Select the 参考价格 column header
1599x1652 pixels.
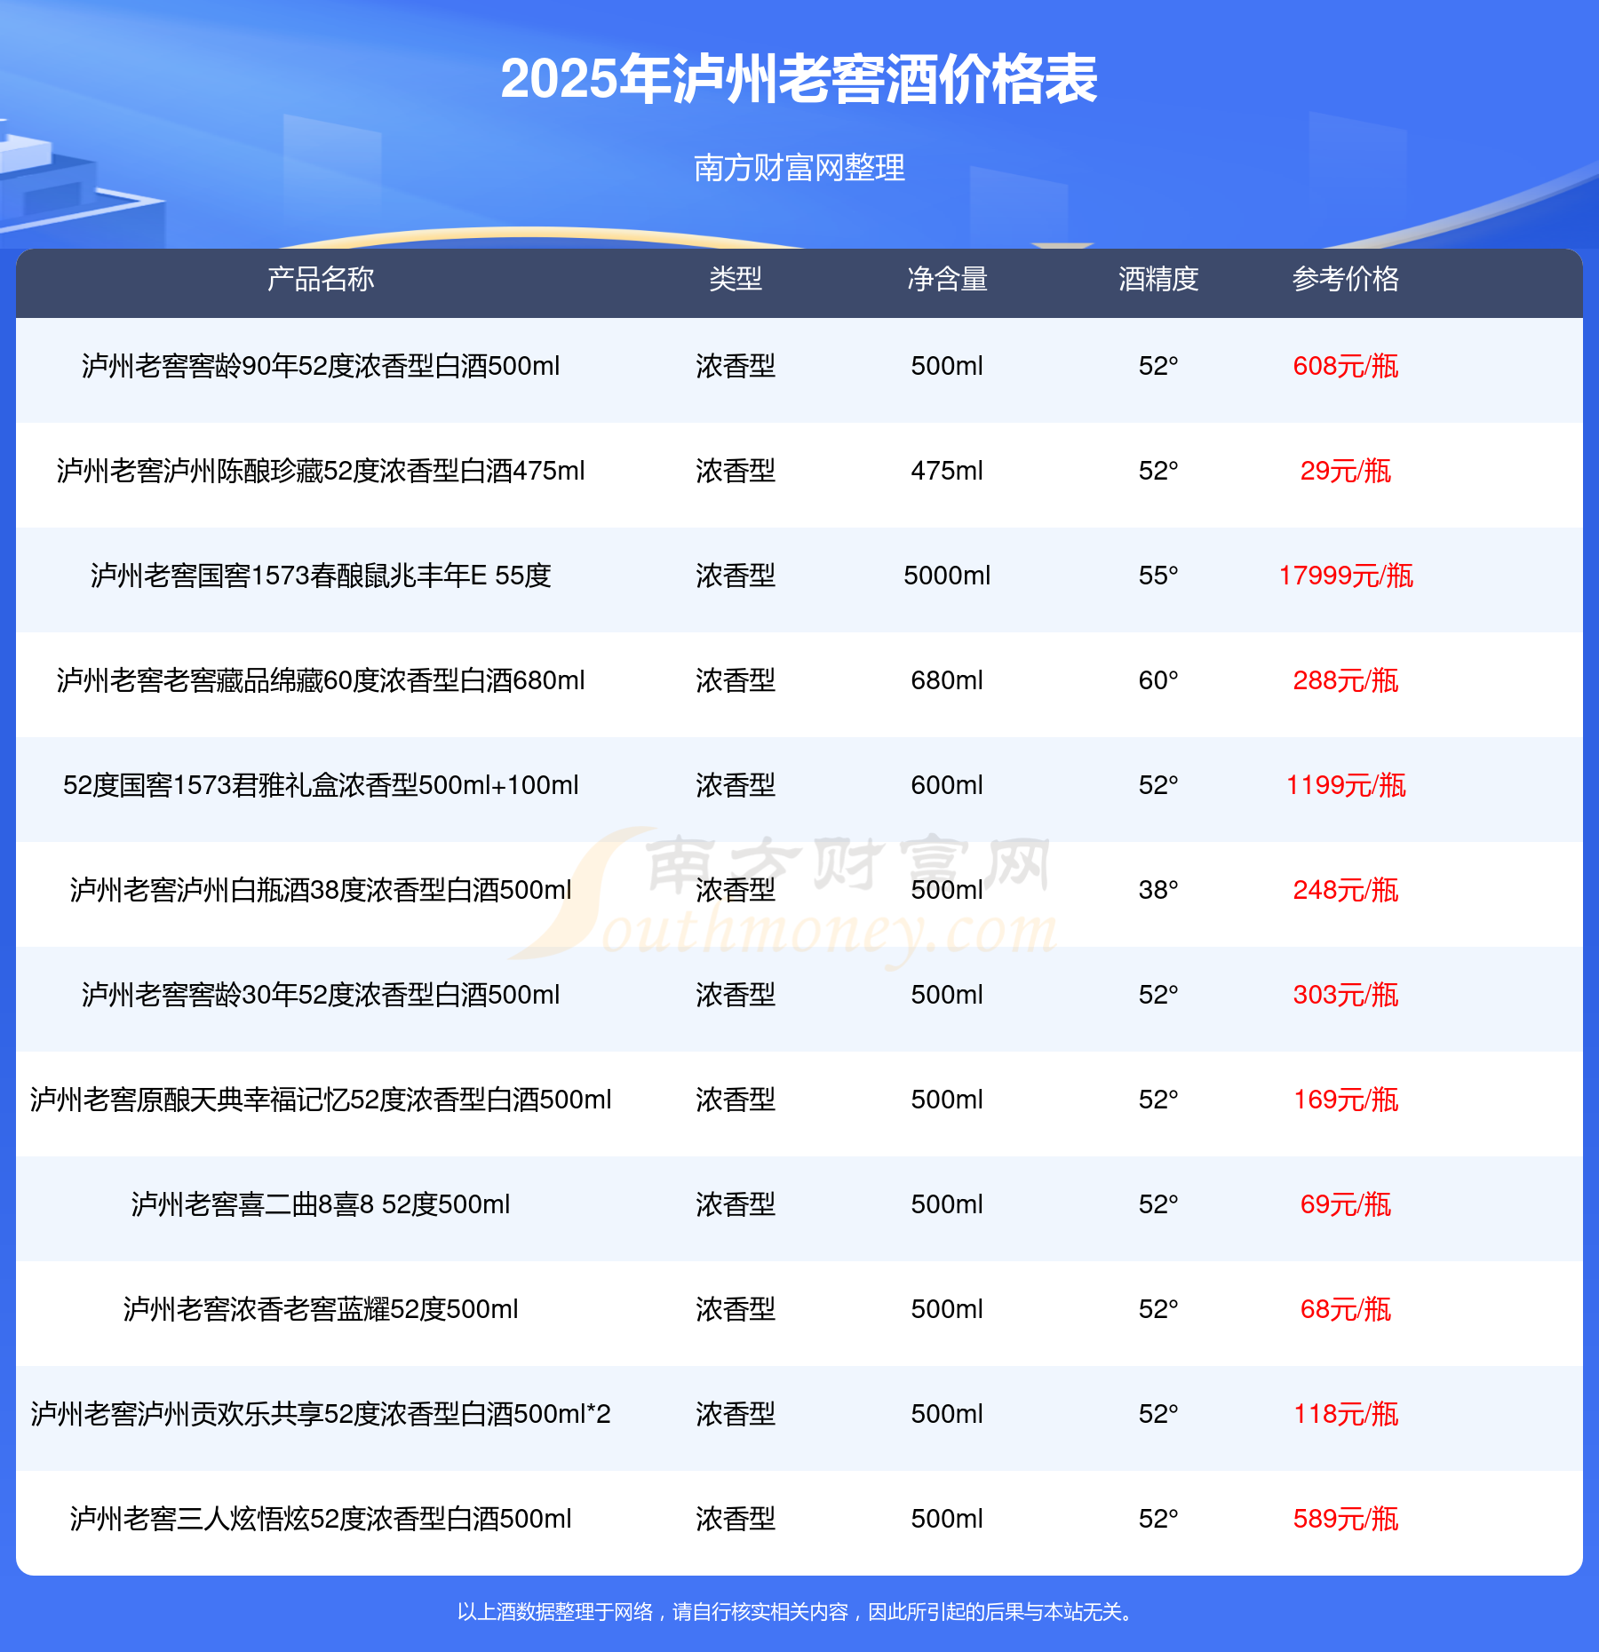pyautogui.click(x=1346, y=279)
